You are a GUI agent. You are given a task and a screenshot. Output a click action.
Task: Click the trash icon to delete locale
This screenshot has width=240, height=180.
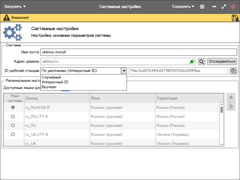click(x=231, y=106)
